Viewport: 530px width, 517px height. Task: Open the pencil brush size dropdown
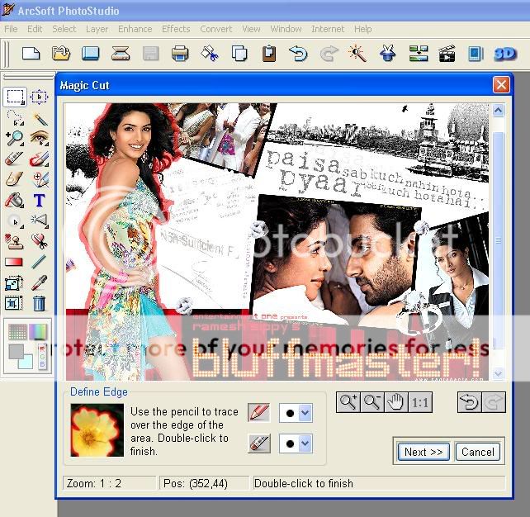tap(305, 412)
